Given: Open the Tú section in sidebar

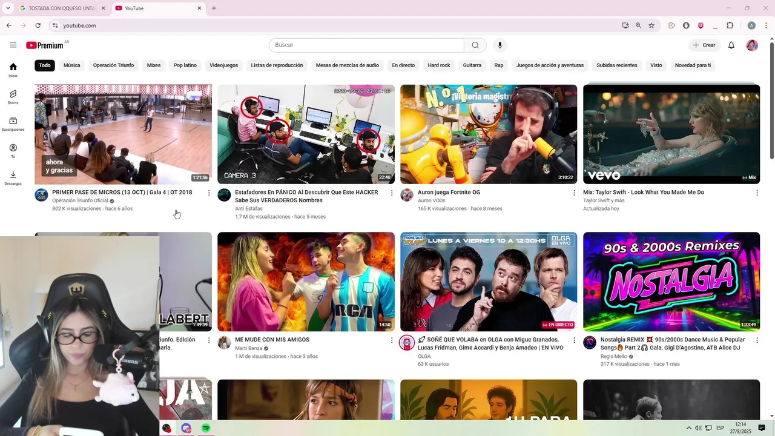Looking at the screenshot, I should [x=13, y=151].
